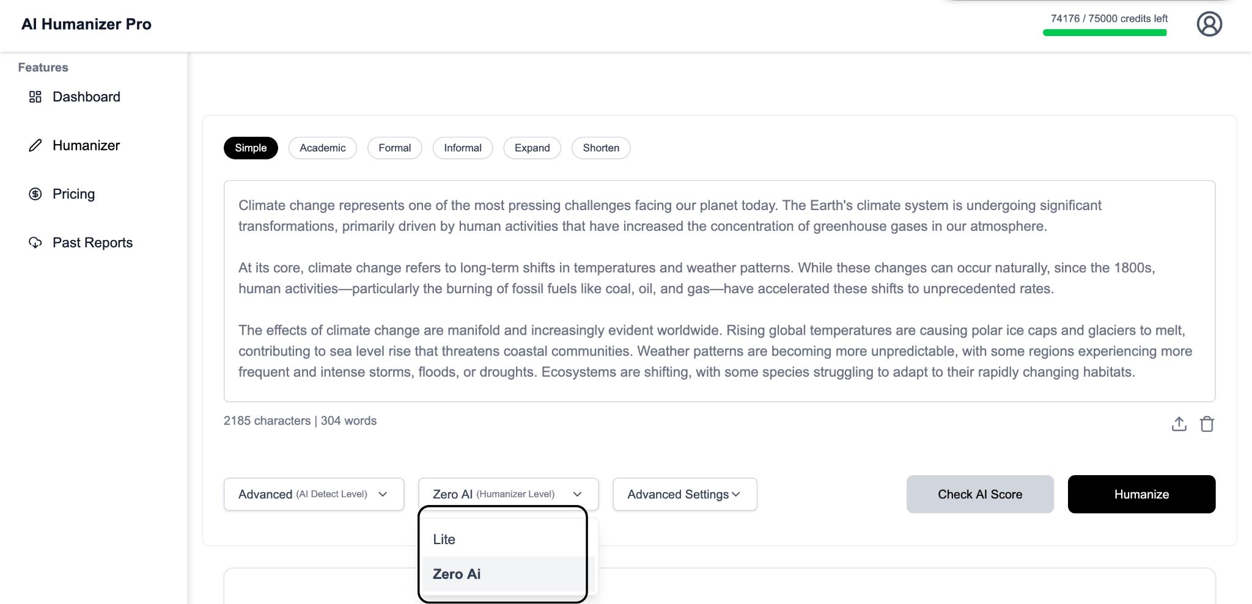The width and height of the screenshot is (1252, 604).
Task: Enable the Informal tone option
Action: (462, 148)
